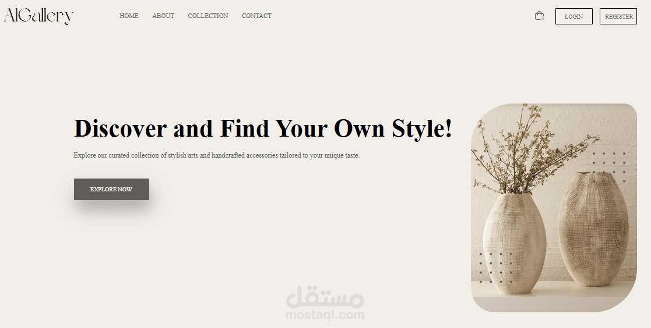Go to the HOME nav item

pyautogui.click(x=129, y=16)
